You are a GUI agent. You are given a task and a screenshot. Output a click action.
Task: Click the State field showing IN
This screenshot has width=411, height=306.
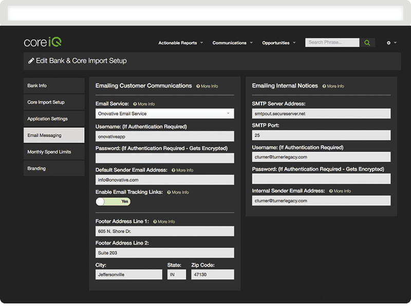[x=177, y=275]
